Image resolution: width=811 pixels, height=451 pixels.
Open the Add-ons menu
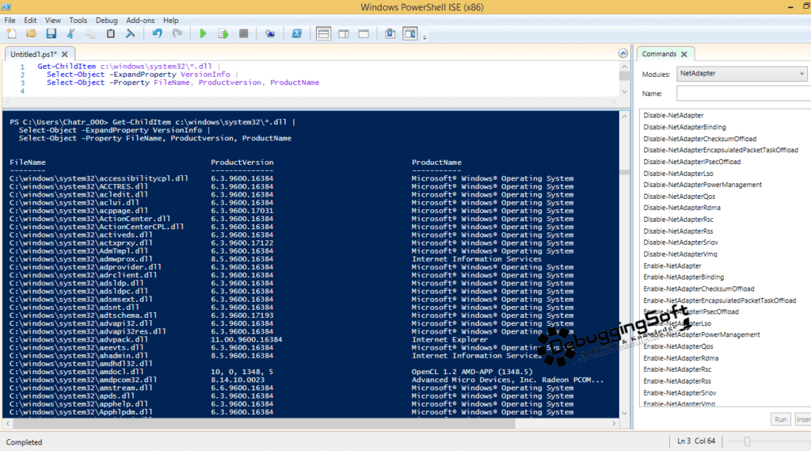140,20
